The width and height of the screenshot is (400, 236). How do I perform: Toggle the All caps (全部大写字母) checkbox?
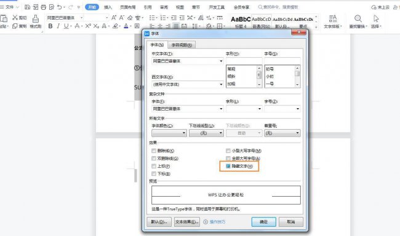(228, 159)
